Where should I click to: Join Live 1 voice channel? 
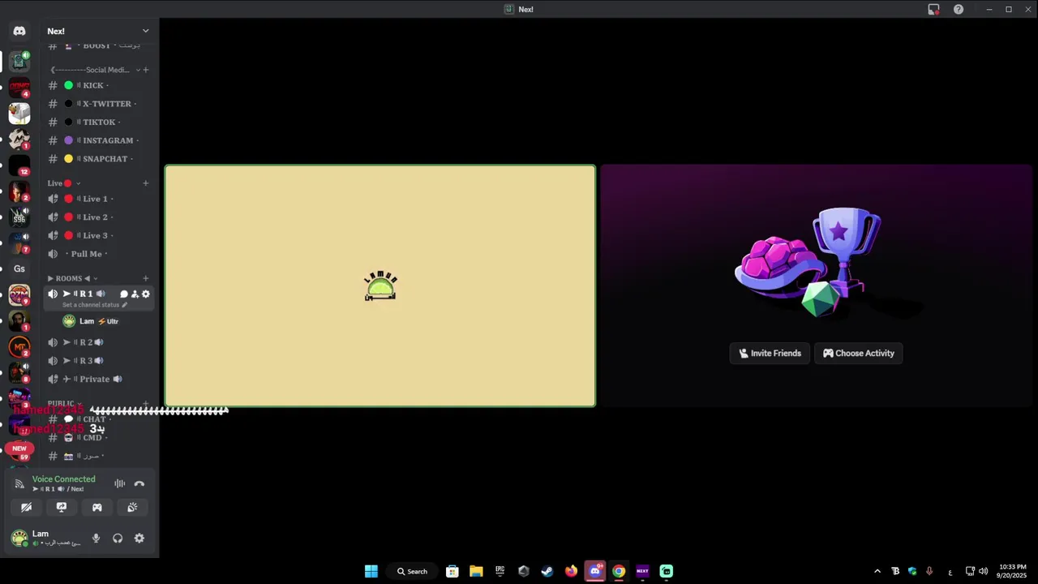tap(98, 199)
